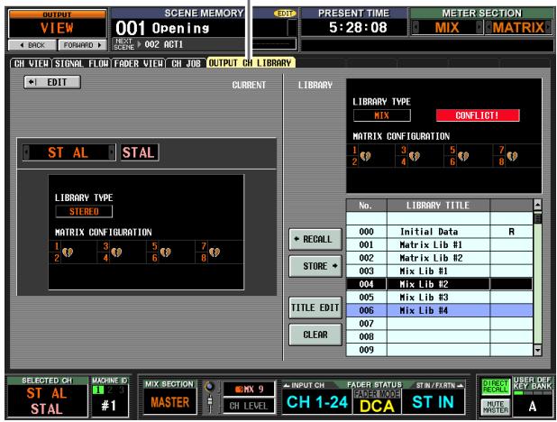
Task: Select library row 001 Matrix Lib #1
Action: (440, 245)
